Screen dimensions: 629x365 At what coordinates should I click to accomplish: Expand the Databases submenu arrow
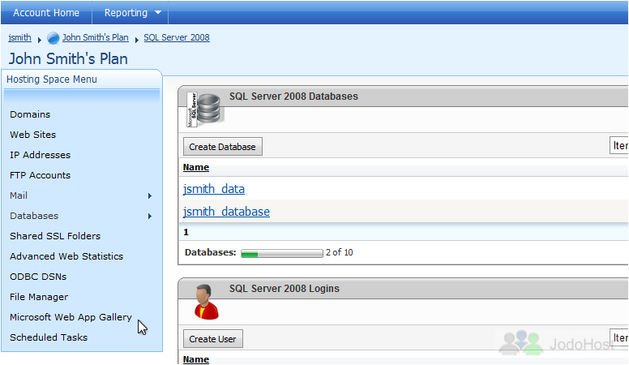[150, 216]
